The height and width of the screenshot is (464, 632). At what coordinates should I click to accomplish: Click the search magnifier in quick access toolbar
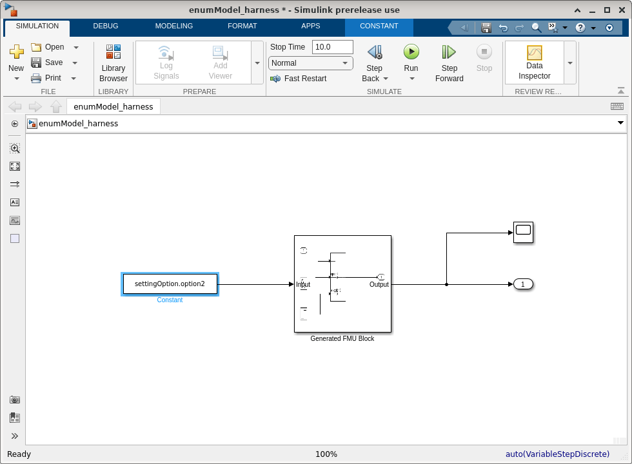(536, 27)
